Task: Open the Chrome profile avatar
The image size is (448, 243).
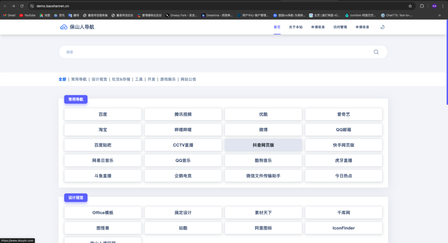Action: point(434,6)
